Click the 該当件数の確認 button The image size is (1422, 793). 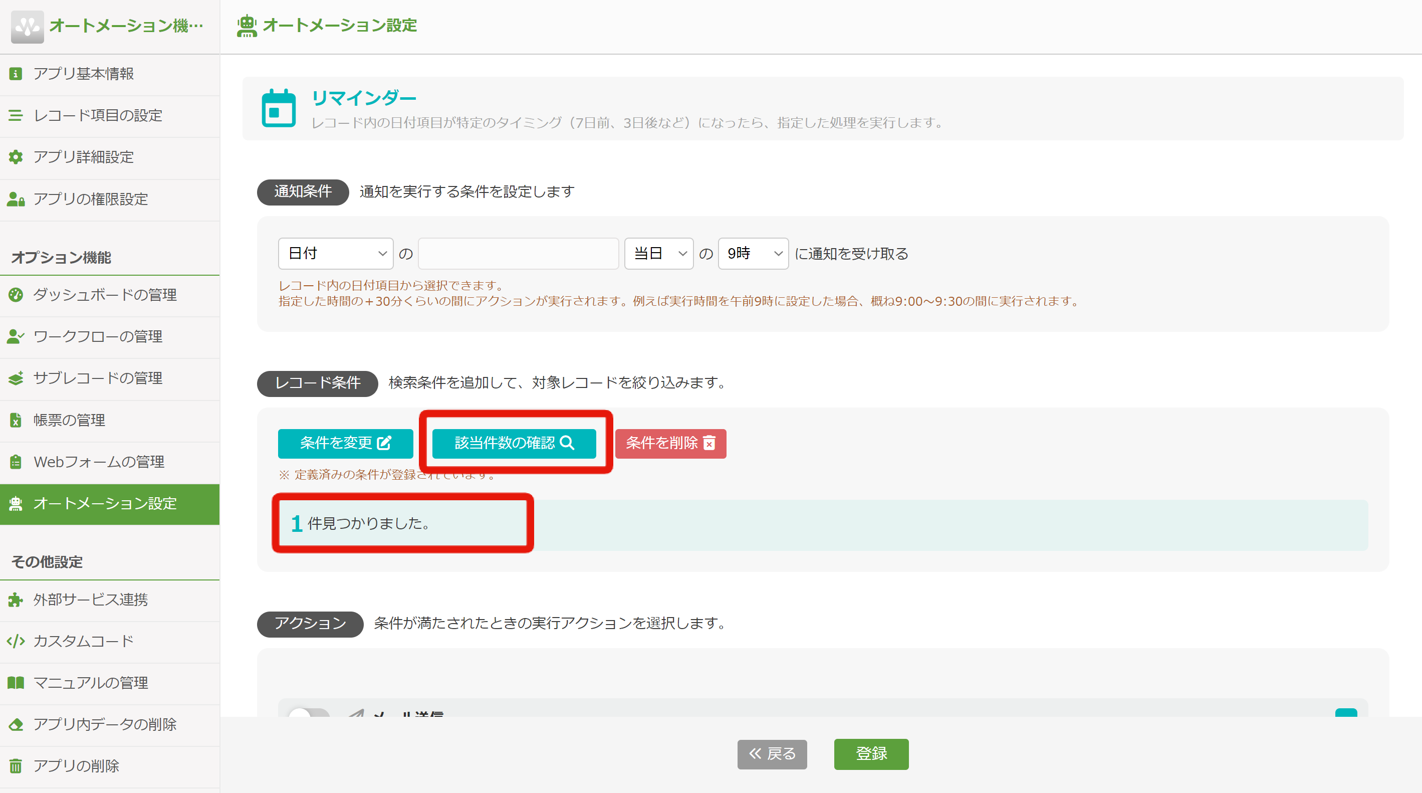point(514,444)
